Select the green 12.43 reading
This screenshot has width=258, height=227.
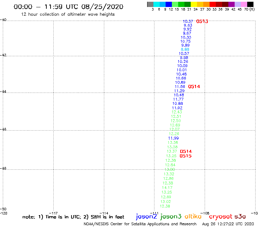177,112
